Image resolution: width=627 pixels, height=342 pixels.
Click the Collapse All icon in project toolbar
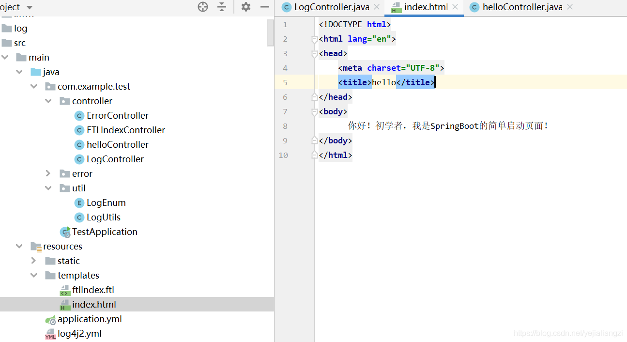coord(222,7)
